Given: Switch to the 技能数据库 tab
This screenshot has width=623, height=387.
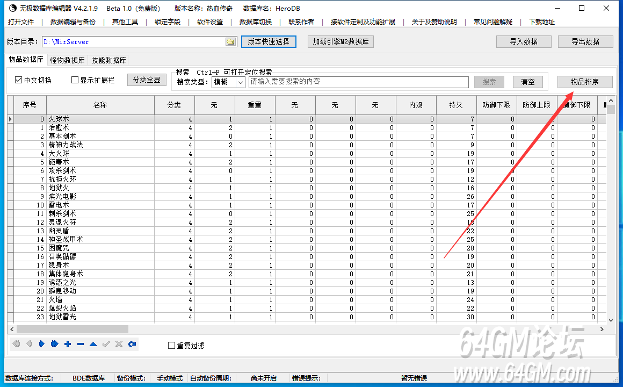Looking at the screenshot, I should [108, 60].
